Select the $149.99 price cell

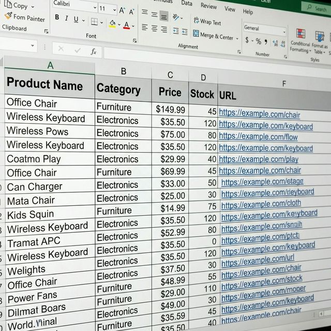click(x=170, y=109)
